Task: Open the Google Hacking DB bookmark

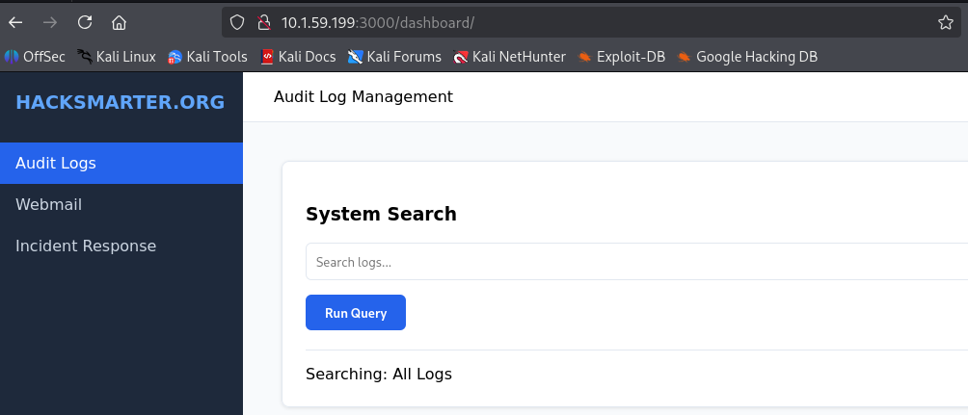Action: 747,57
